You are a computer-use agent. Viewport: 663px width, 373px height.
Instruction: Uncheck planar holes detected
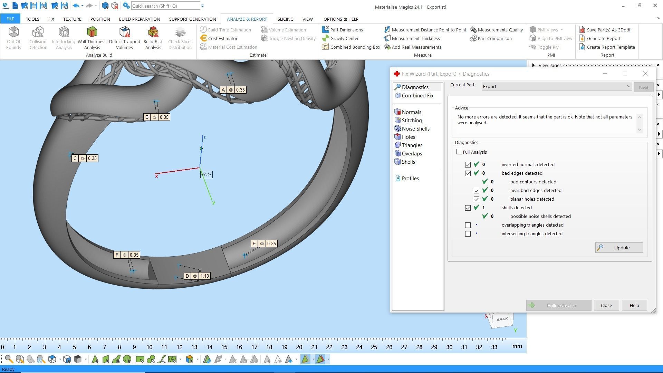477,199
